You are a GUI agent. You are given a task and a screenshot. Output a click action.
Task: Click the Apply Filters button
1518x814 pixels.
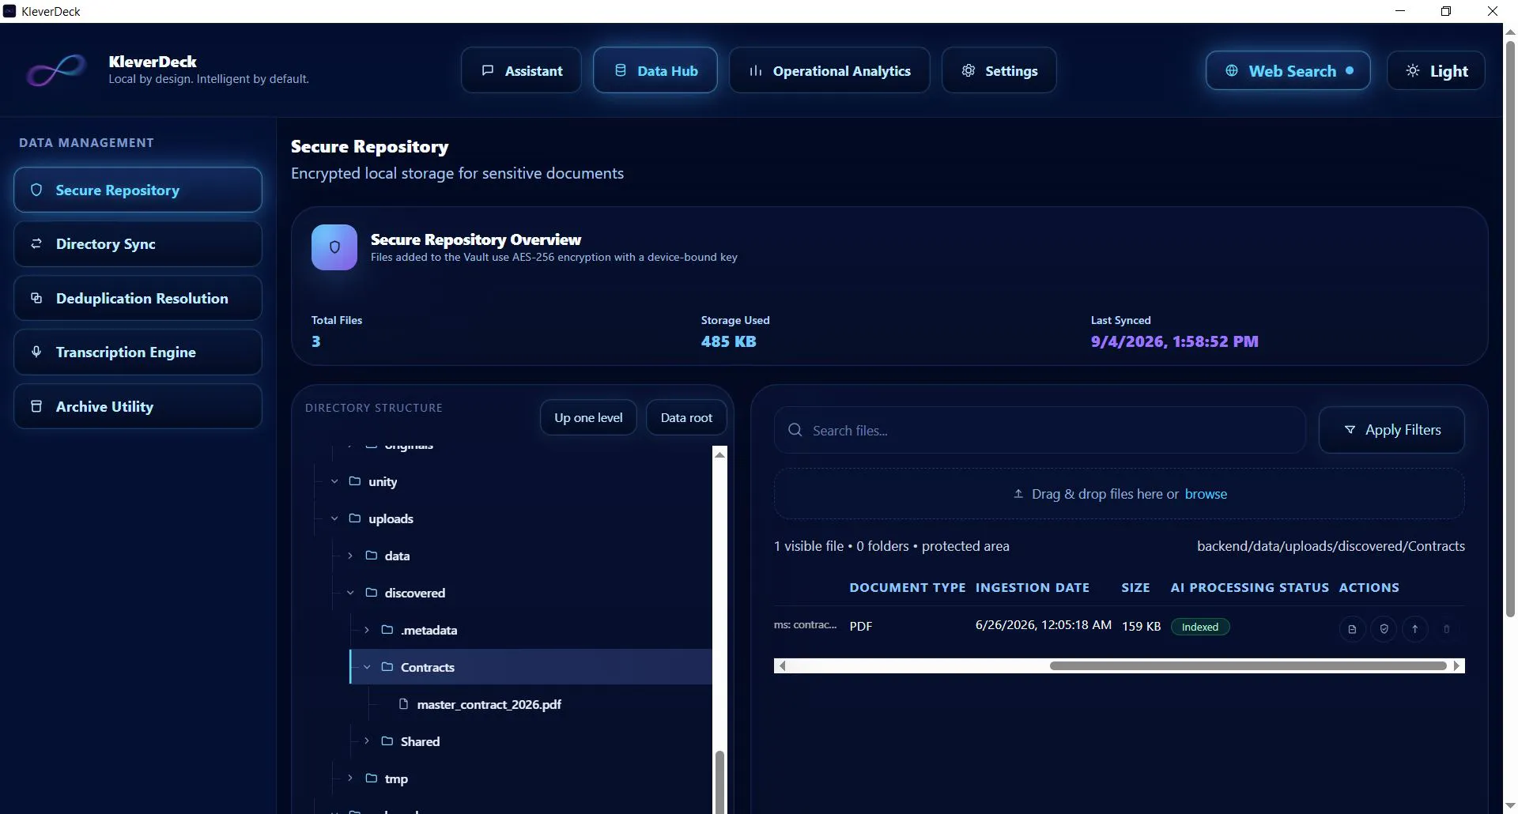pos(1391,430)
